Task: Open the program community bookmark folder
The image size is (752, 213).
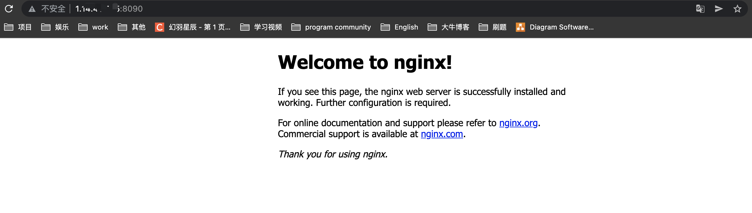Action: tap(331, 27)
